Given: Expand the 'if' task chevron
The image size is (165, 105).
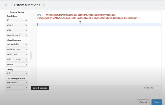Looking at the screenshot, I should (26, 20).
